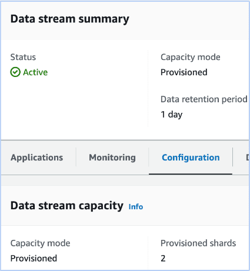This screenshot has height=271, width=250.
Task: Open the Info link beside Data stream capacity
Action: pos(136,207)
